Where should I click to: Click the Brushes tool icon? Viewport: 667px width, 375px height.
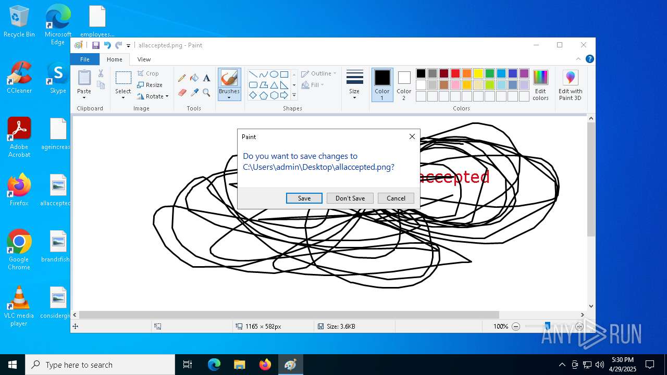(x=229, y=78)
